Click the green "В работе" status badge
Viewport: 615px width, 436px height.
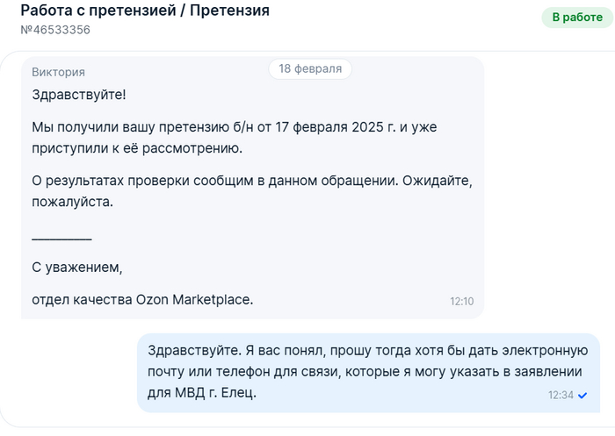[x=577, y=18]
